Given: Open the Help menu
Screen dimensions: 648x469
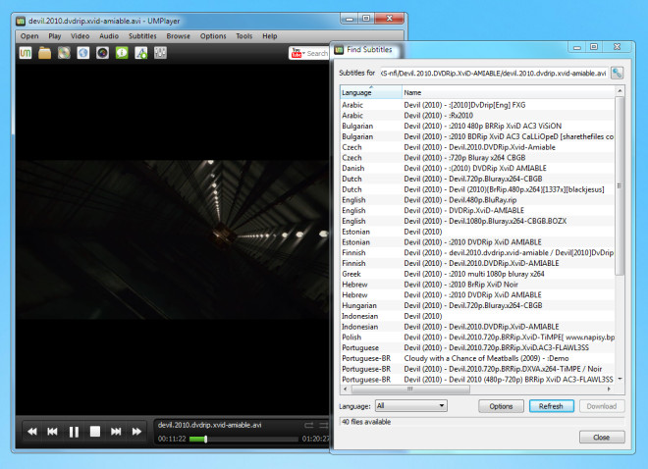Looking at the screenshot, I should (270, 36).
